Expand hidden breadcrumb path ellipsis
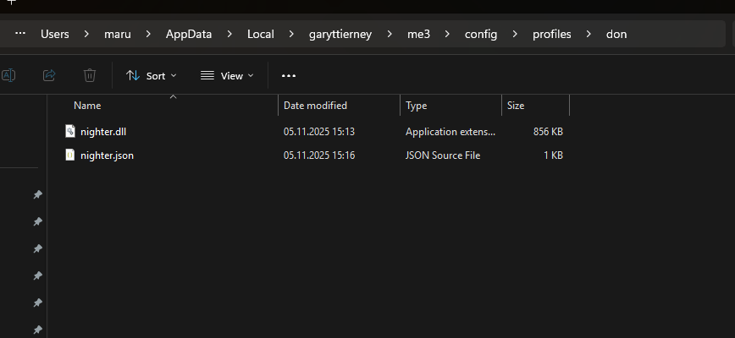 pyautogui.click(x=20, y=34)
